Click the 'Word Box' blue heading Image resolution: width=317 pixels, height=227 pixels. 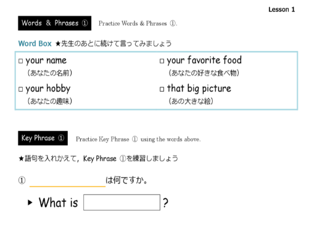coord(35,44)
